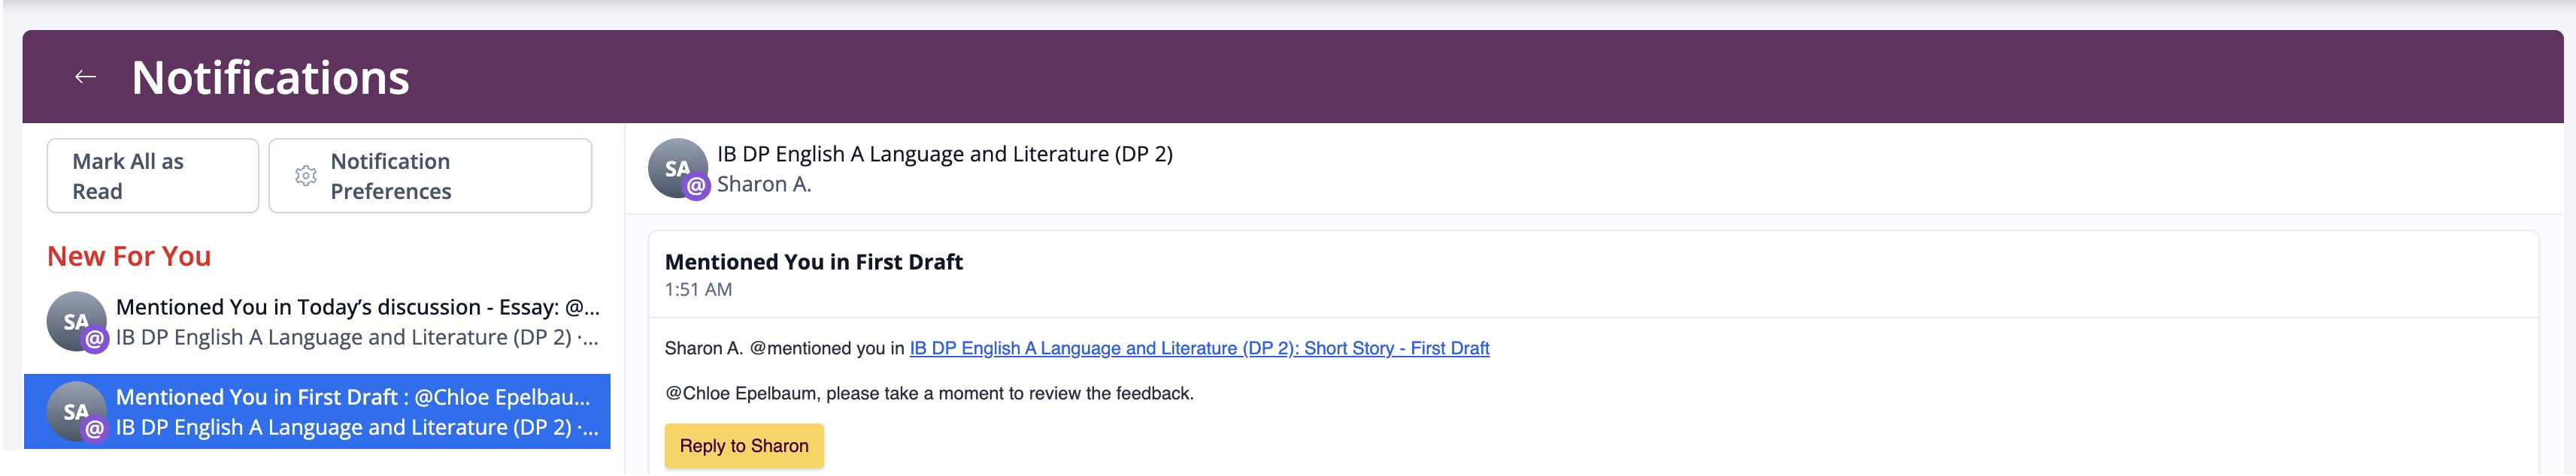Click the course title in the detail header

pyautogui.click(x=945, y=154)
